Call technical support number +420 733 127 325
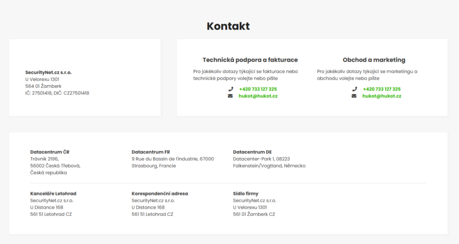Image resolution: width=459 pixels, height=244 pixels. (x=258, y=89)
